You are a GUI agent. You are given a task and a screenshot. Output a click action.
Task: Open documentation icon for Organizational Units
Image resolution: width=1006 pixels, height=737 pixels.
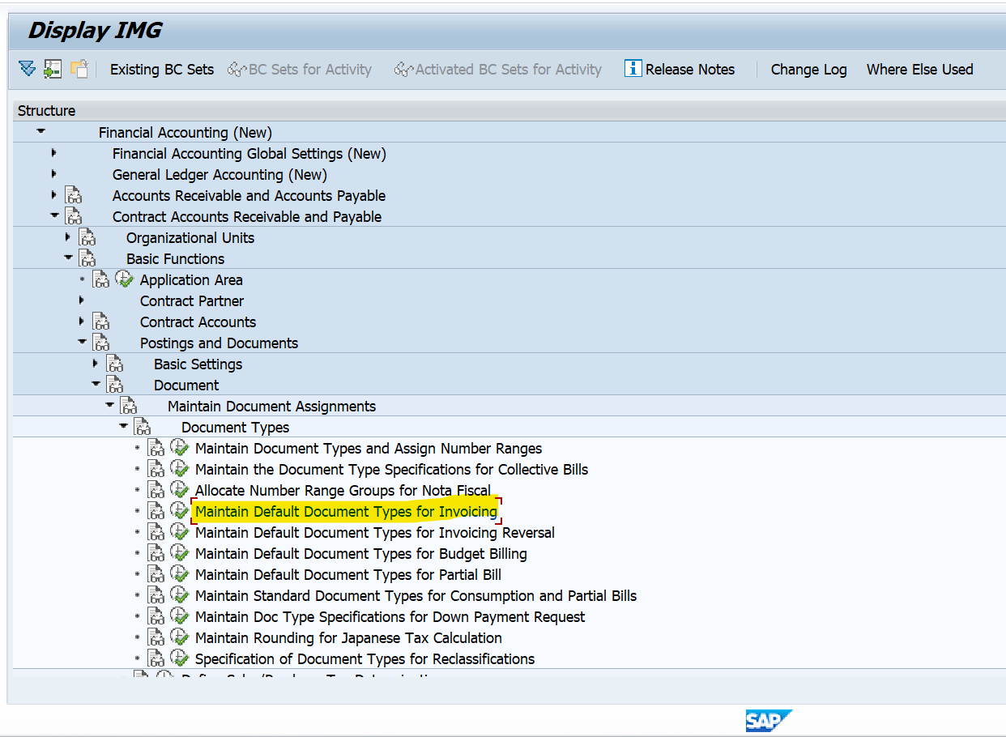point(87,237)
